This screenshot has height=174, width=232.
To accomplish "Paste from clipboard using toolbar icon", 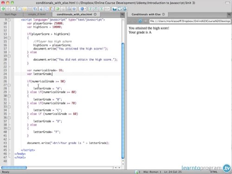I will pos(52,9).
